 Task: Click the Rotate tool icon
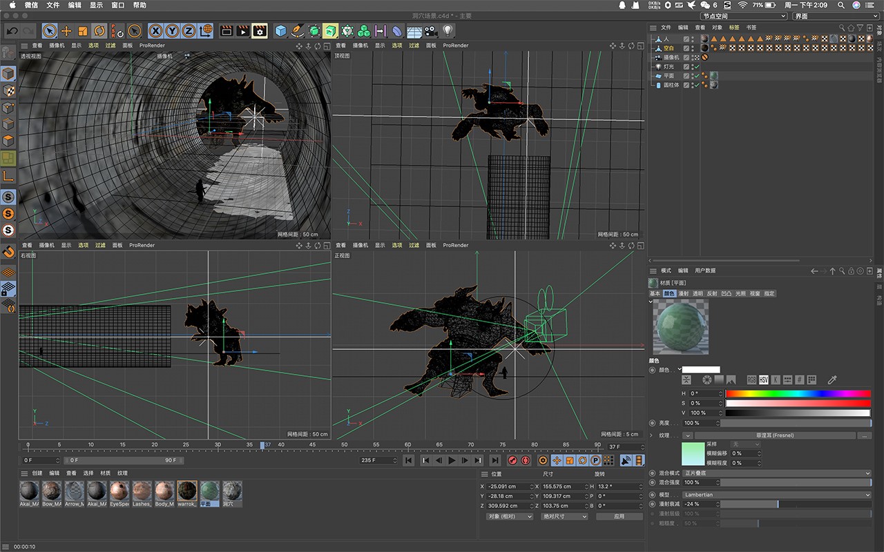tap(99, 30)
